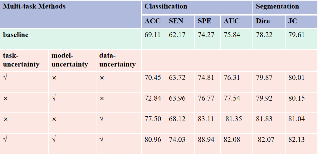Click data-uncertainty checkmark in the 77.50 row
Screen dimensions: 318x155
[x=101, y=118]
